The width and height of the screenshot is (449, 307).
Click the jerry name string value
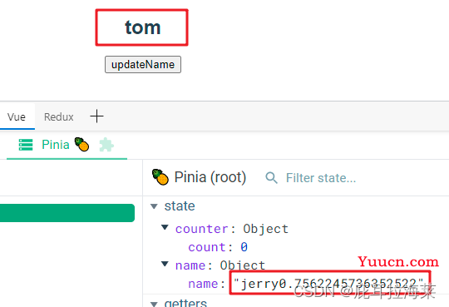click(328, 284)
